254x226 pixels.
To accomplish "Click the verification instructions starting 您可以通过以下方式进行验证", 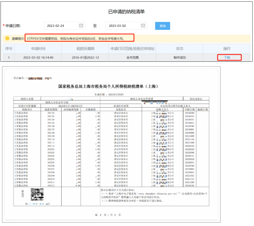I will click(x=154, y=195).
